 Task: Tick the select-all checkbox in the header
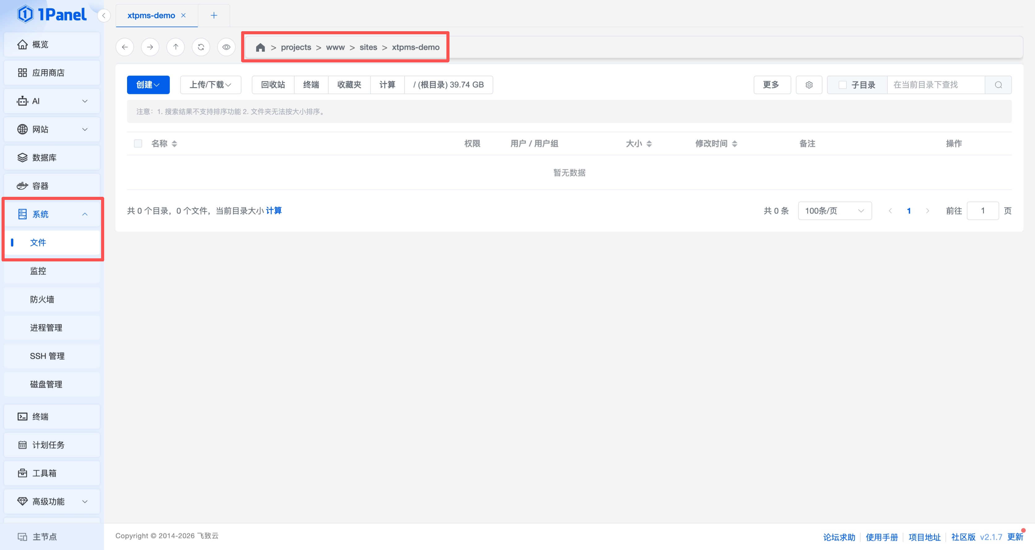[x=138, y=144]
